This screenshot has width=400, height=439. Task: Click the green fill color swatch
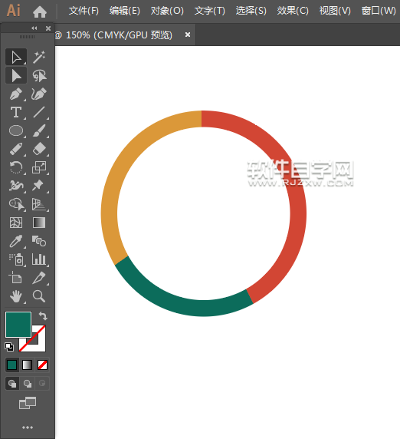(x=18, y=325)
